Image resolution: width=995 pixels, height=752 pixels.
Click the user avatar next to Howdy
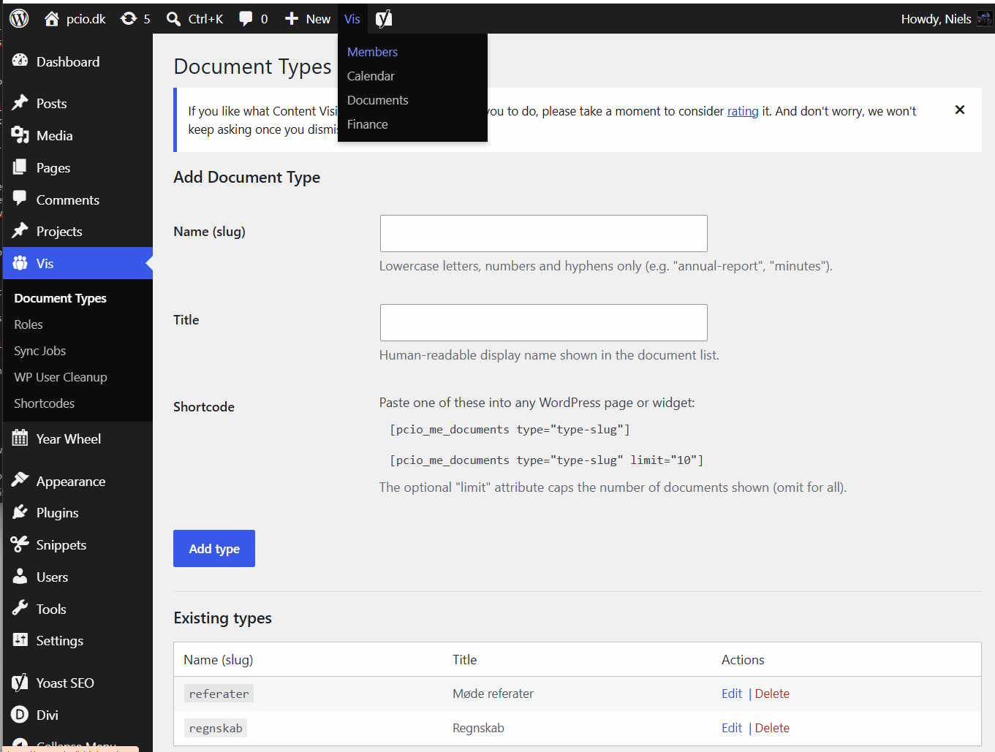[x=984, y=18]
